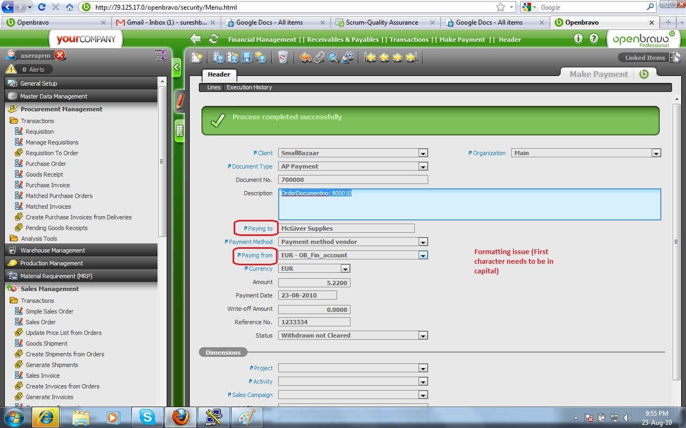Switch to the Gmail Inbox browser tab

click(165, 22)
